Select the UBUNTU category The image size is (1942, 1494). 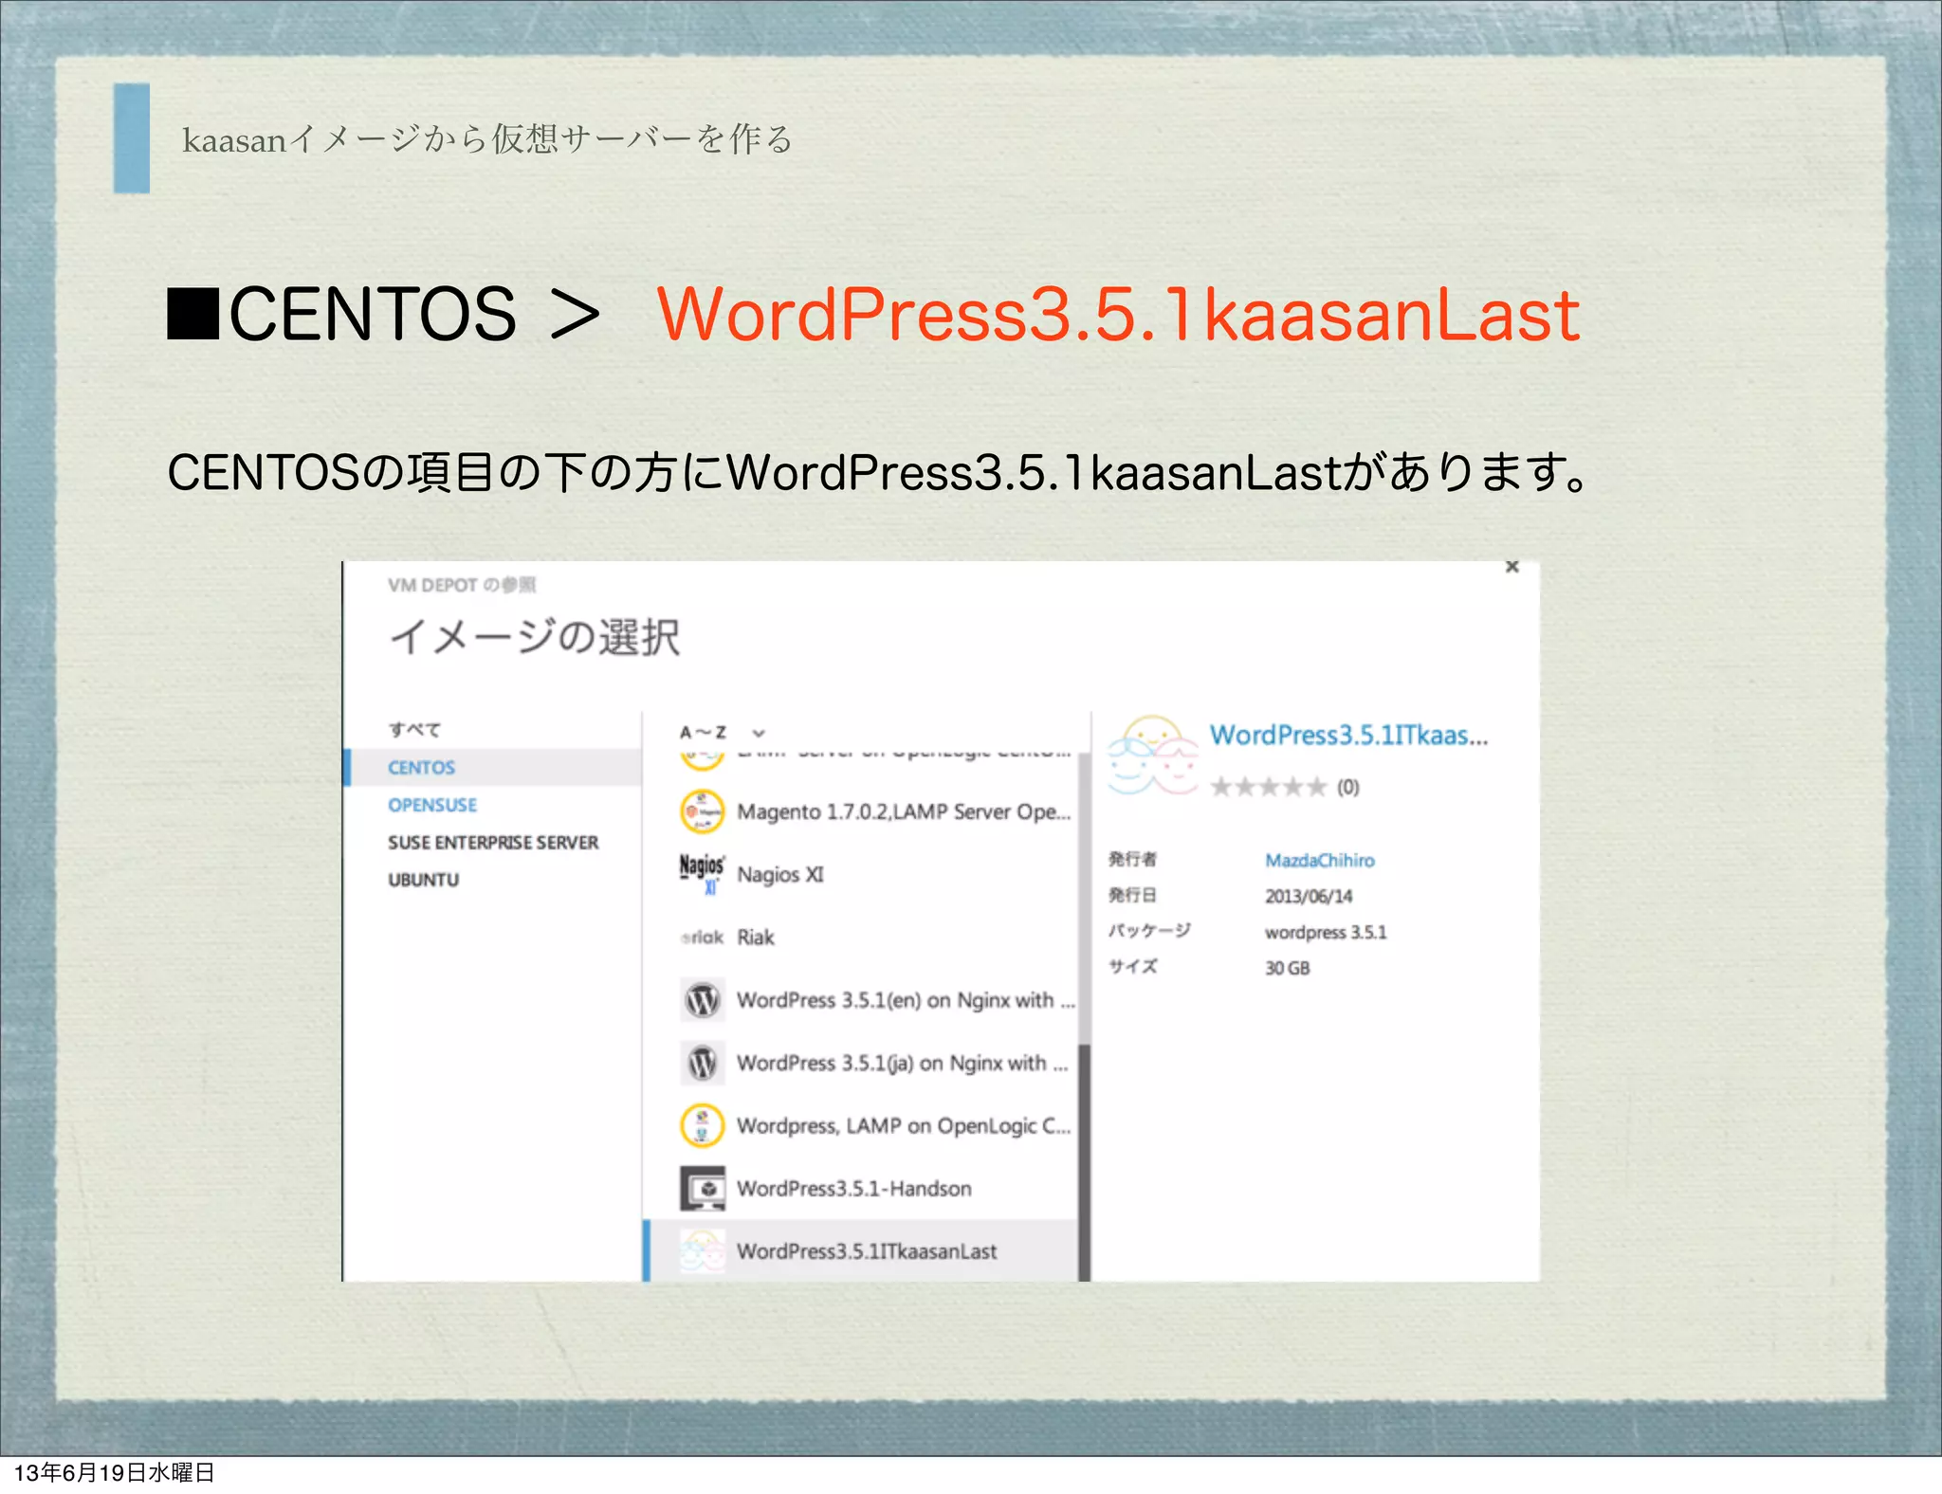(423, 880)
